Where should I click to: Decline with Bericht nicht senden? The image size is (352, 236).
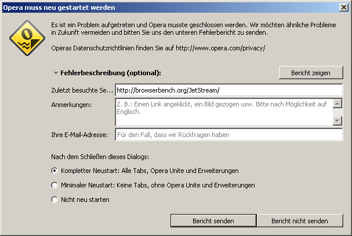[x=300, y=221]
